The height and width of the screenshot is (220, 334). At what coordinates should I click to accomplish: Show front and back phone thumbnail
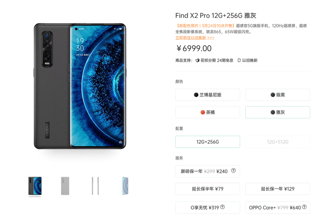[35, 186]
